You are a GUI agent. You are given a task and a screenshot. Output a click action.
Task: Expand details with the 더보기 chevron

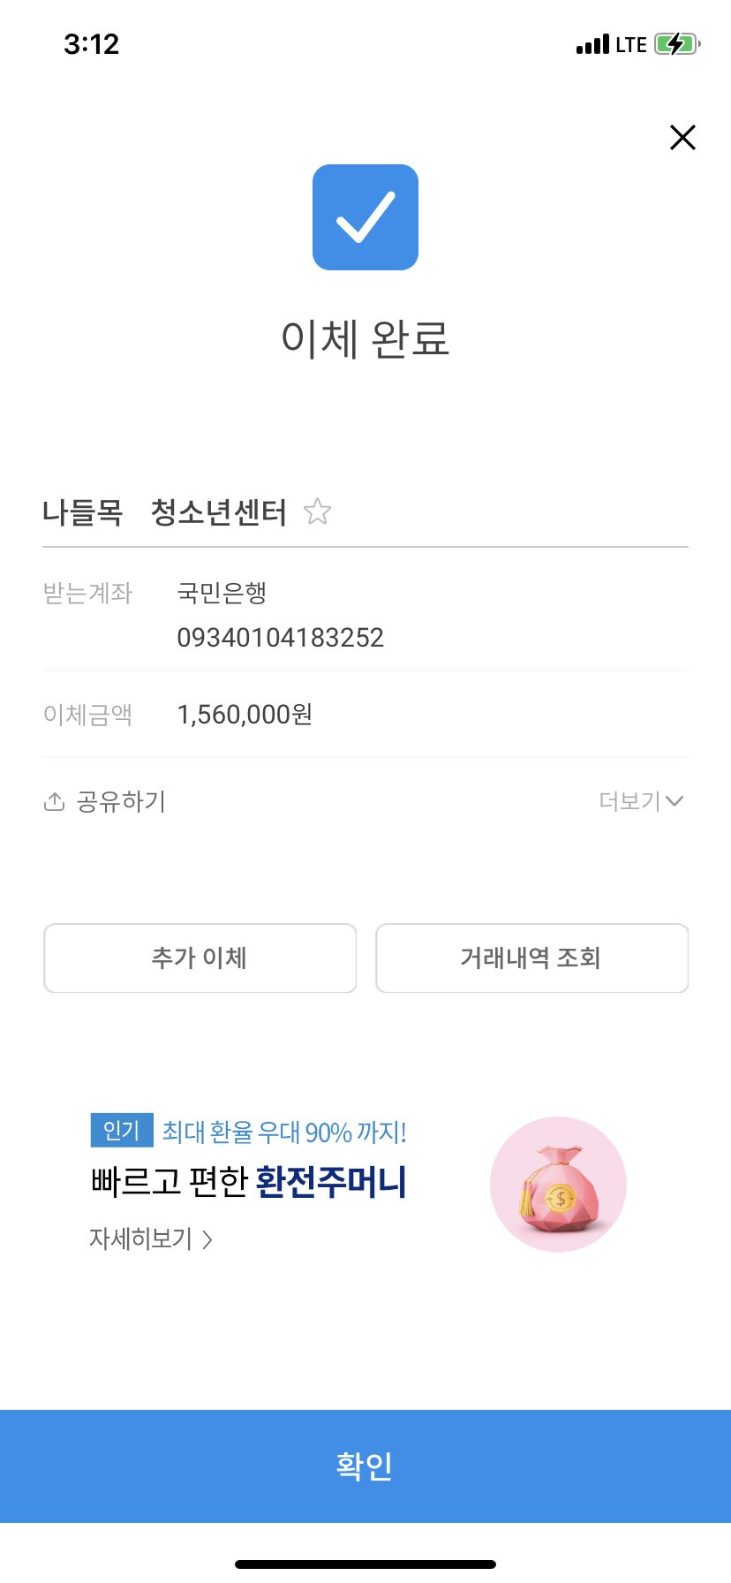[674, 801]
